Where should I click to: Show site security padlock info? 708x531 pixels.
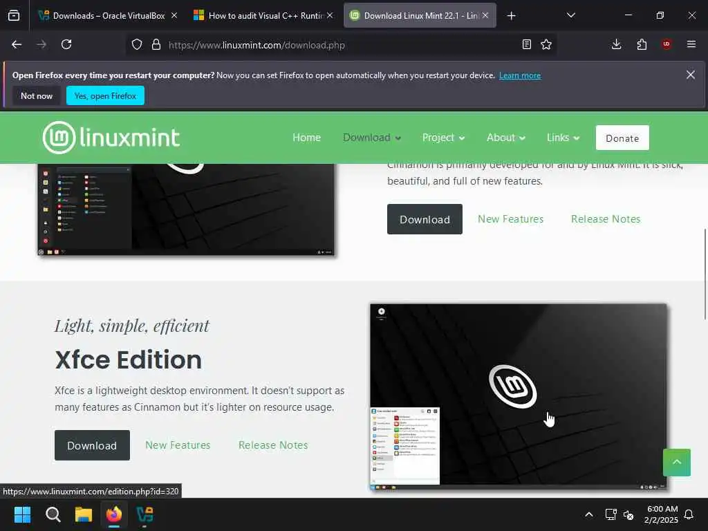pyautogui.click(x=156, y=45)
